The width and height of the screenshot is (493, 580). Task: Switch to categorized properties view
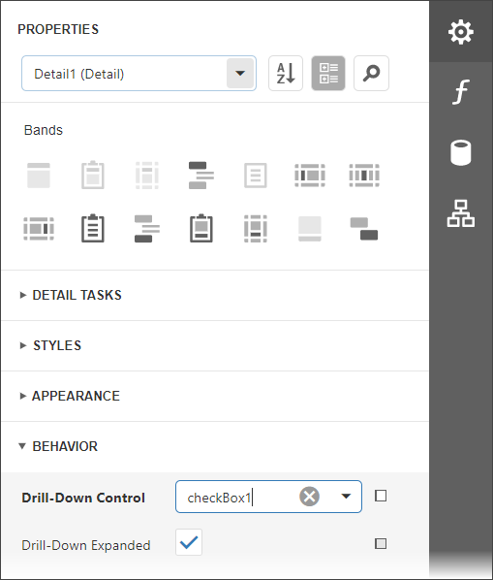tap(328, 74)
